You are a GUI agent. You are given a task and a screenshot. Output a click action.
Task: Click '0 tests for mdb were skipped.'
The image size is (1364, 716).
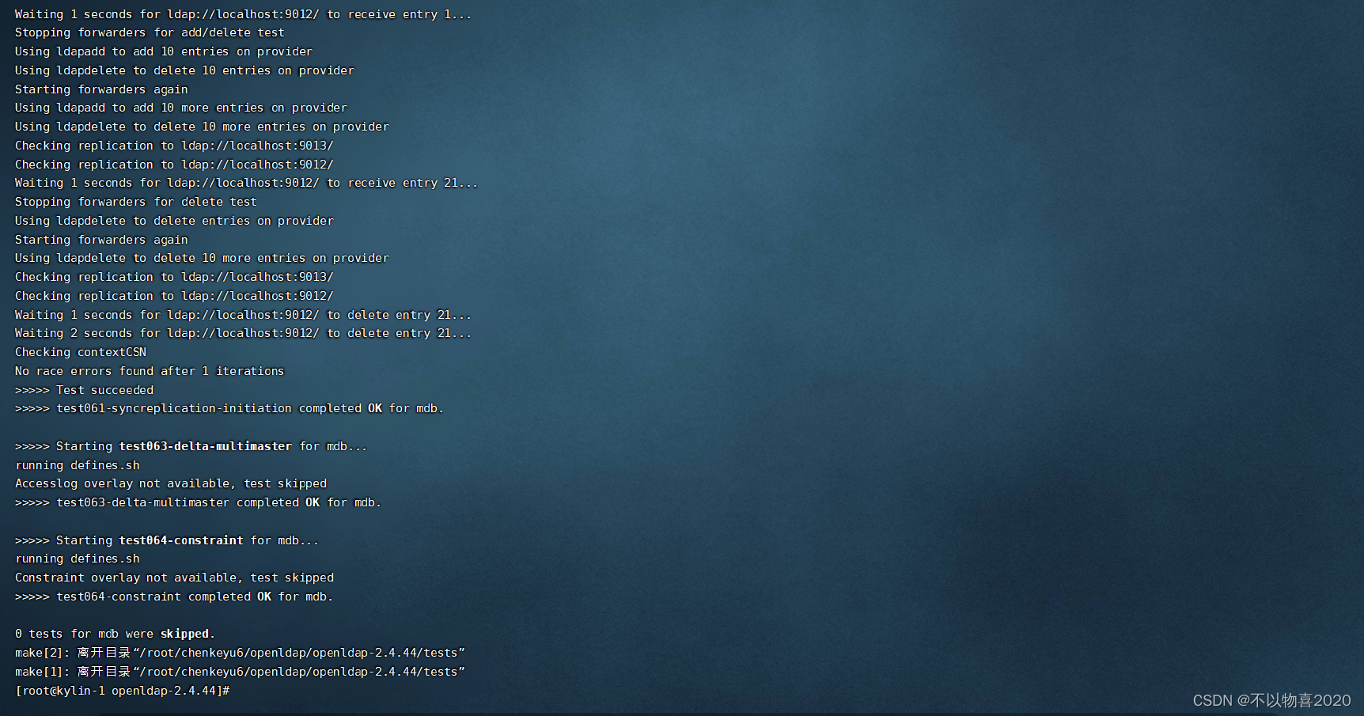tap(115, 634)
